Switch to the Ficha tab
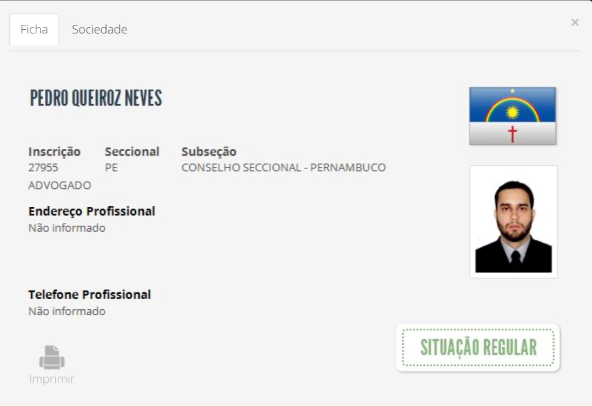592x406 pixels. pyautogui.click(x=34, y=29)
